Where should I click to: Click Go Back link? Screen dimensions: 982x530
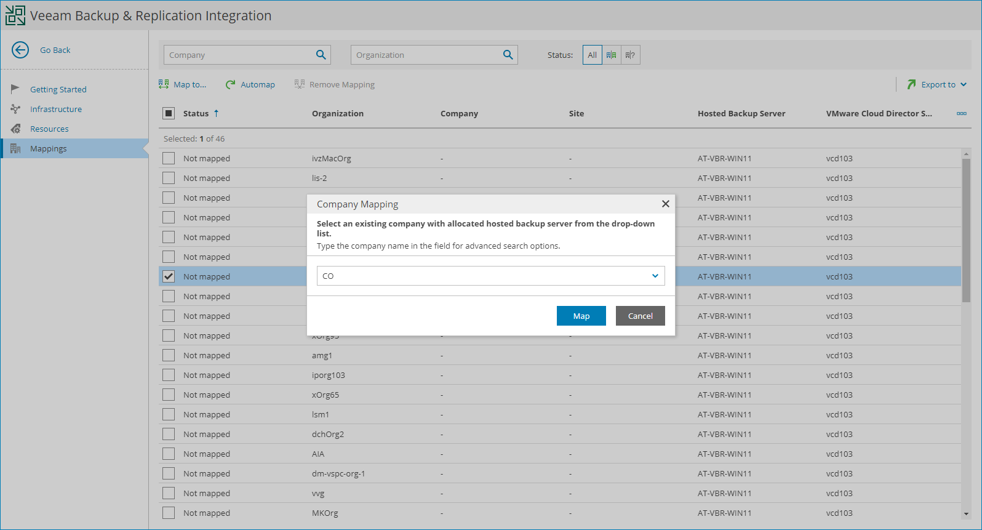click(55, 50)
